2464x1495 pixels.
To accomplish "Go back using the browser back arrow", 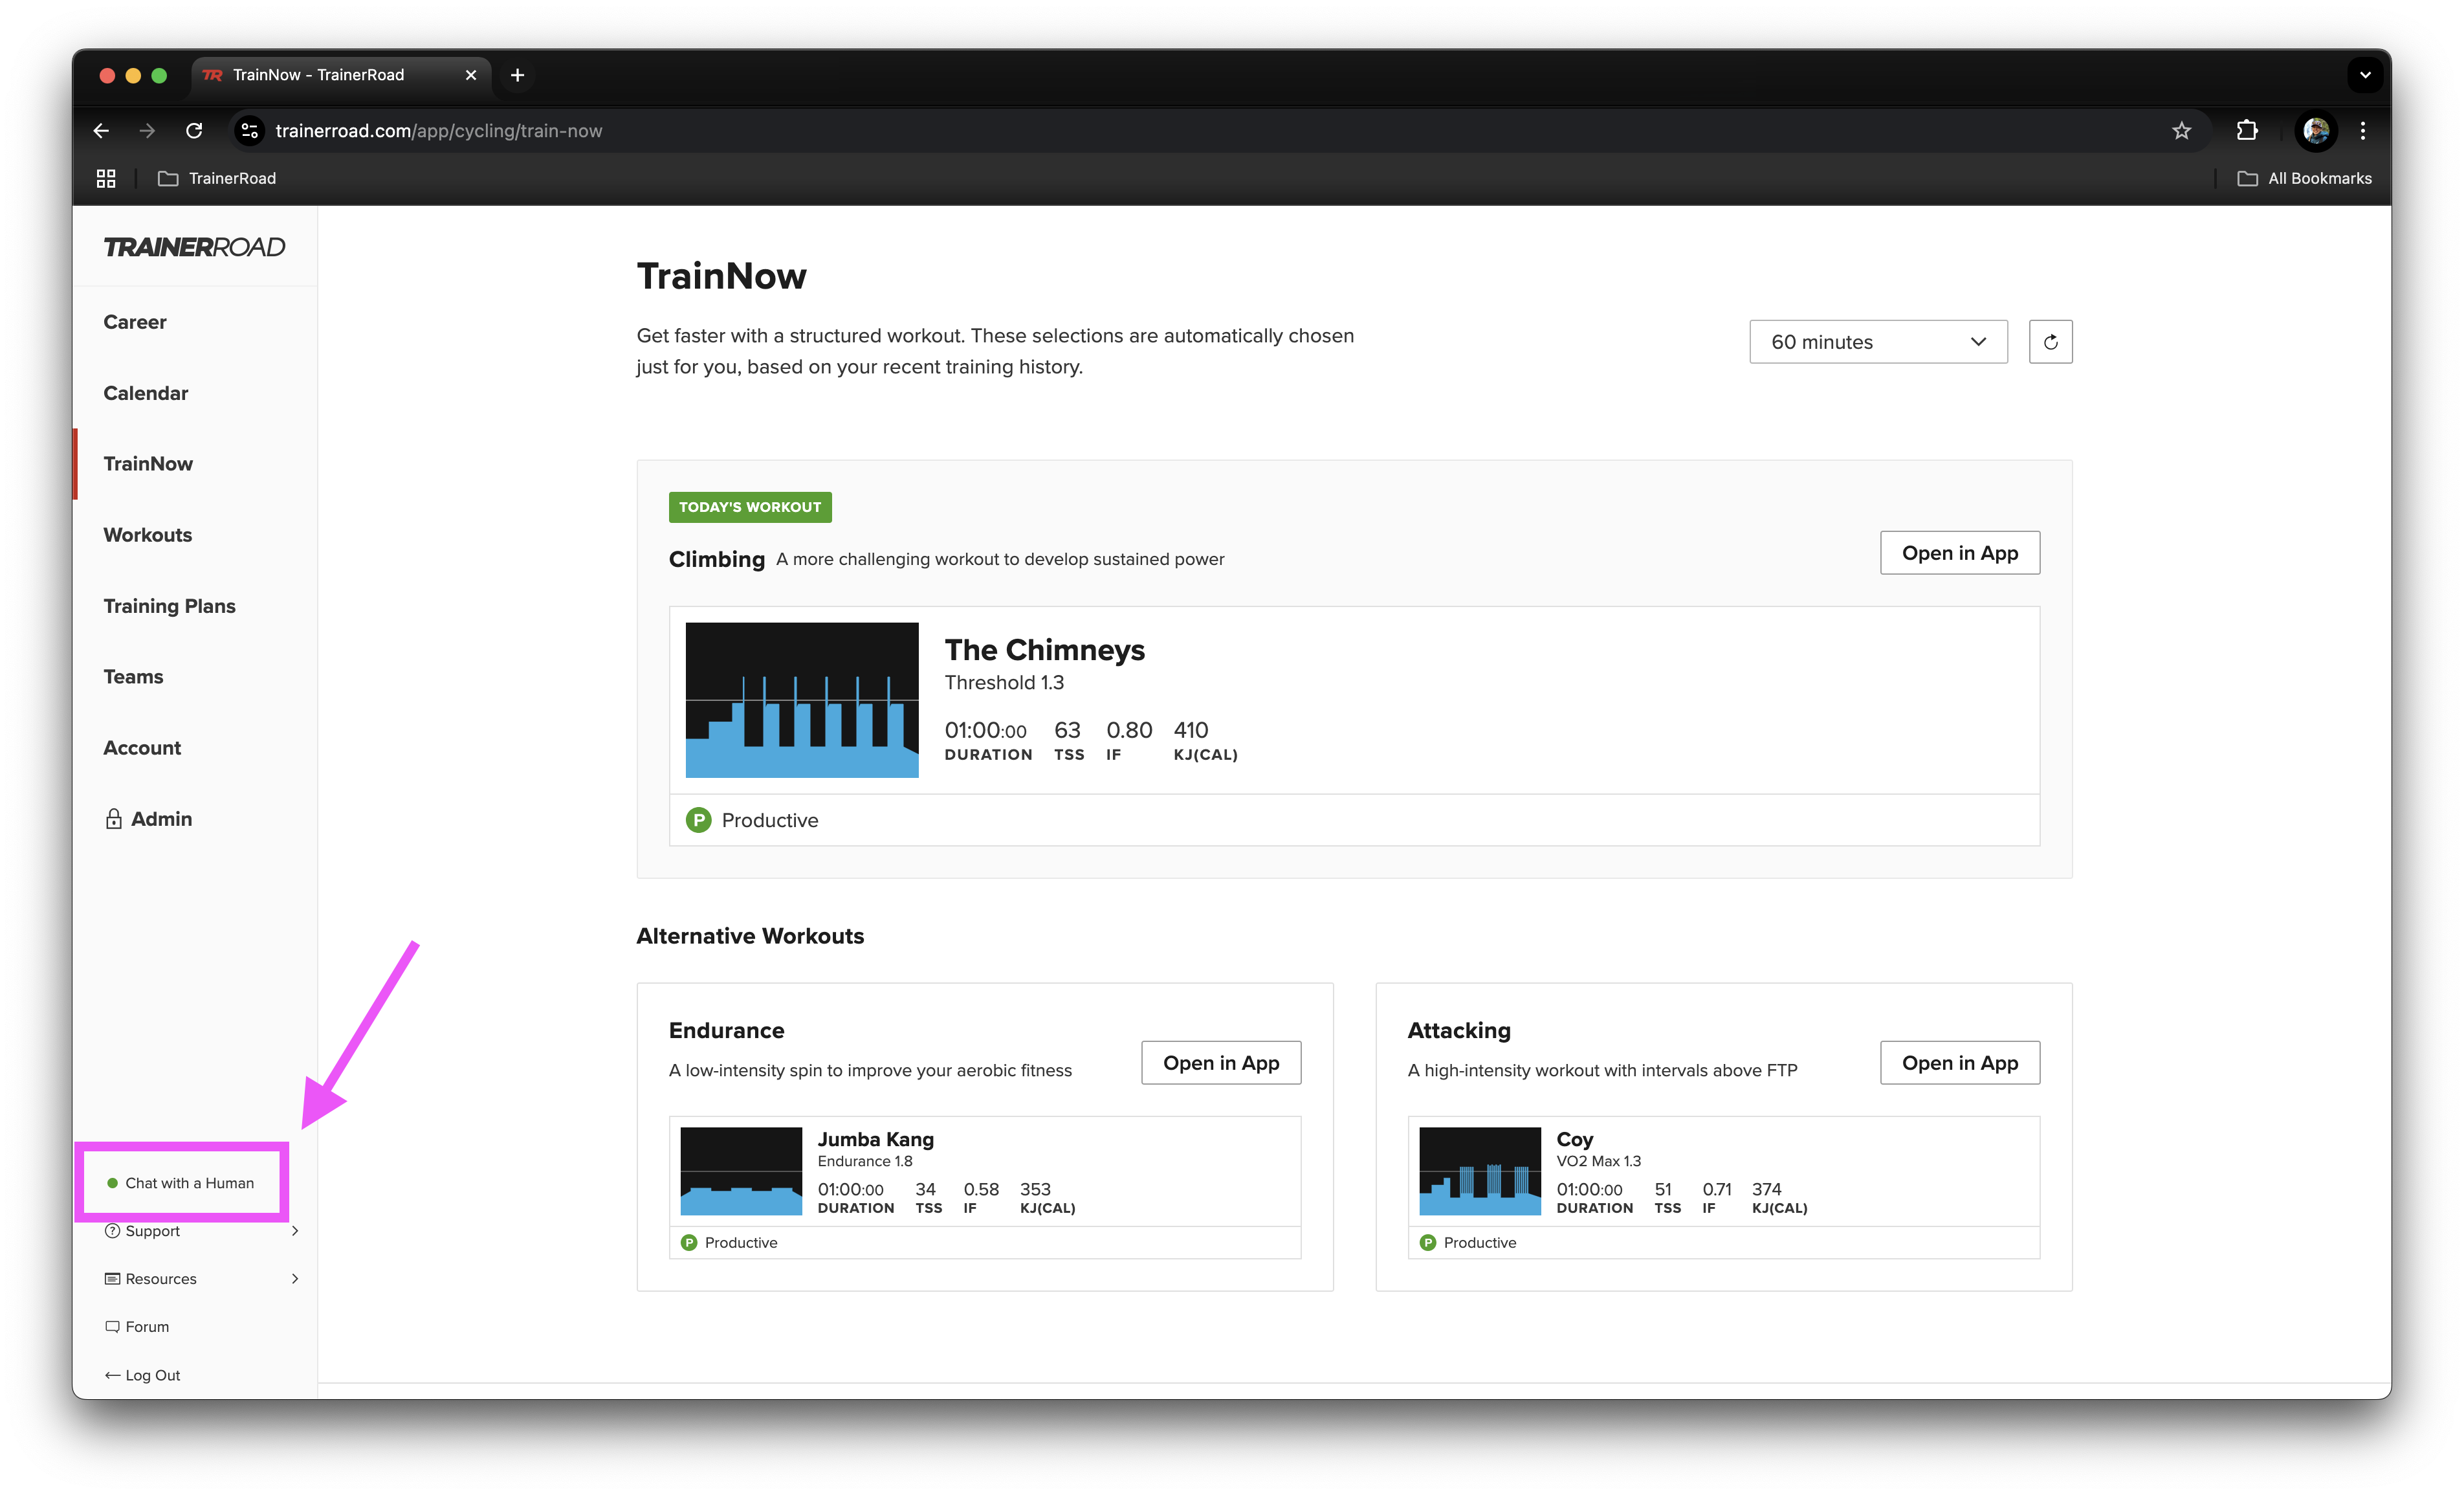I will [101, 131].
